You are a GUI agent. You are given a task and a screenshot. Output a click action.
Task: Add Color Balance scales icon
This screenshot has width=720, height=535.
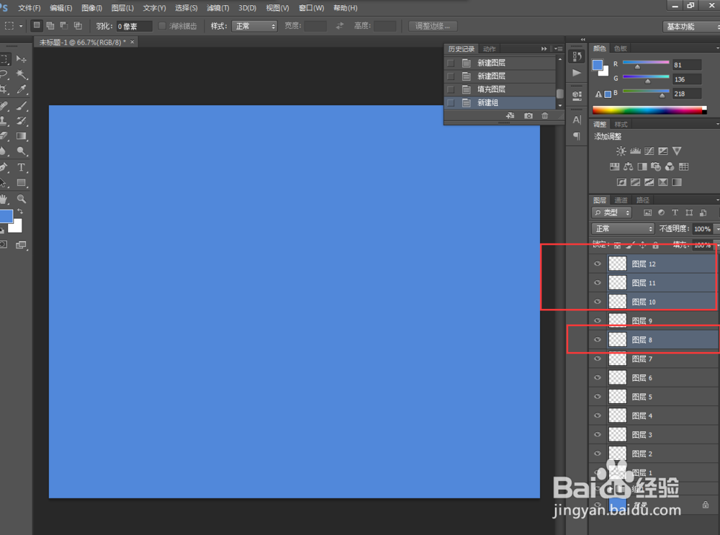[628, 167]
